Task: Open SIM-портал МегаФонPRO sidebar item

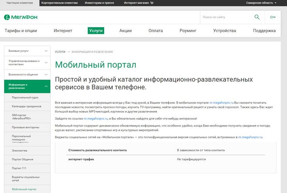Action: click(27, 117)
